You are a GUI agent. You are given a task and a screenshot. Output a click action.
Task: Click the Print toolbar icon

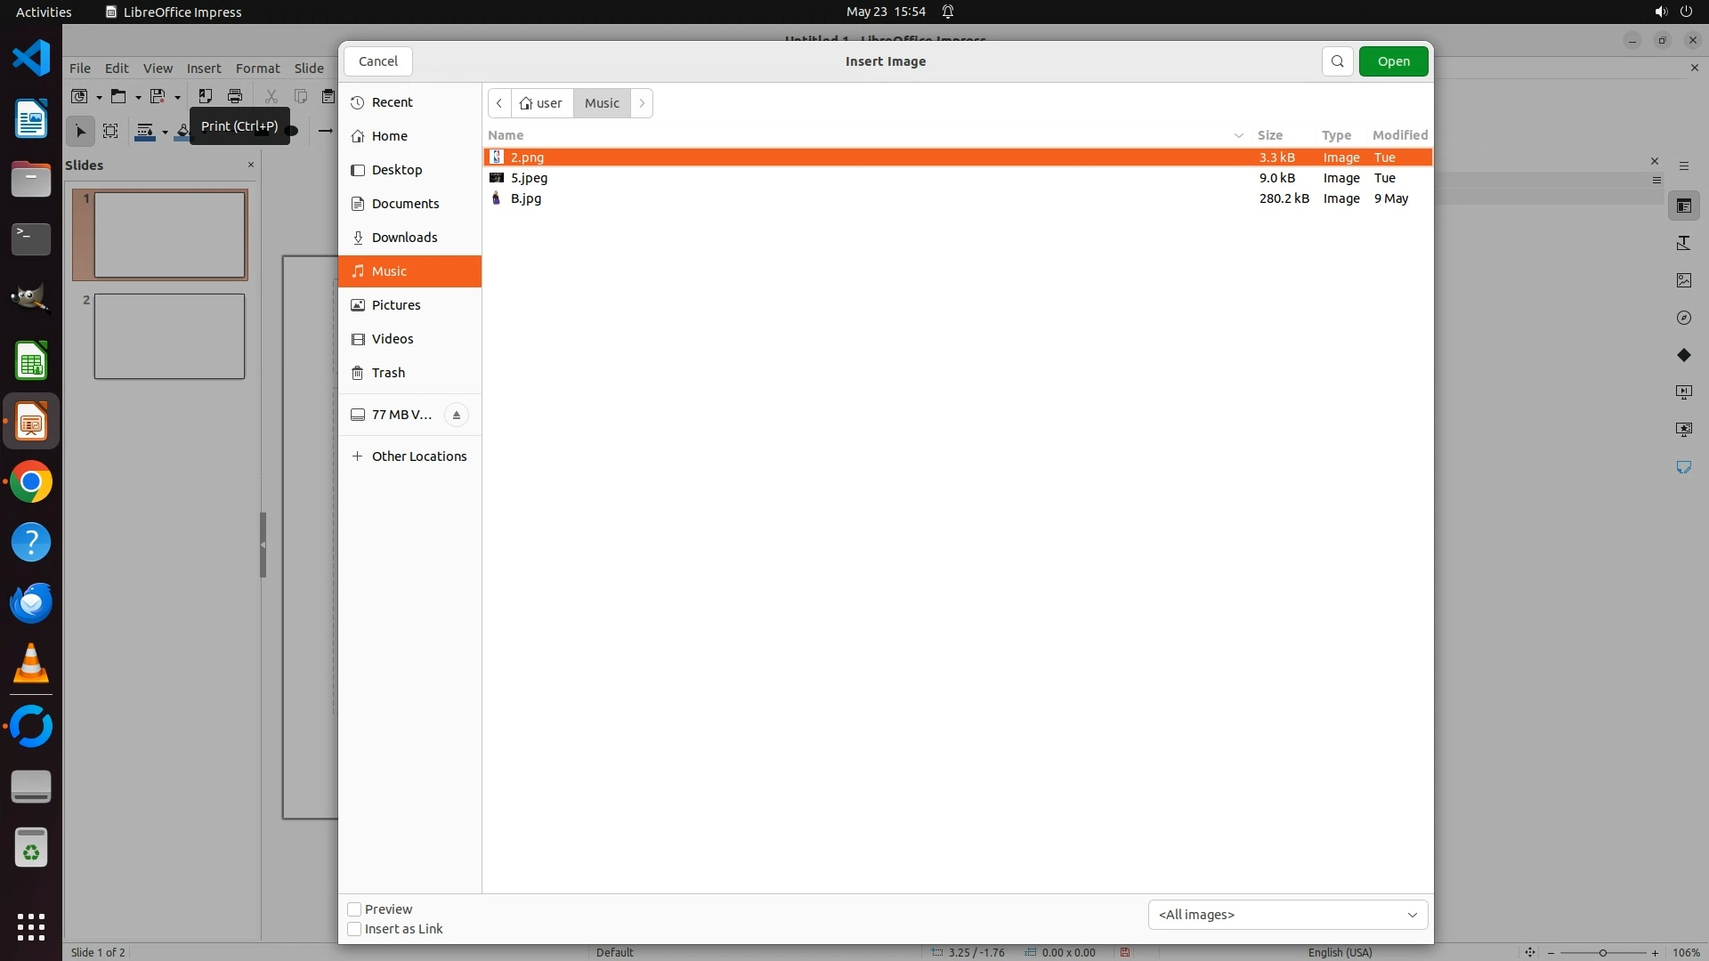(x=235, y=96)
